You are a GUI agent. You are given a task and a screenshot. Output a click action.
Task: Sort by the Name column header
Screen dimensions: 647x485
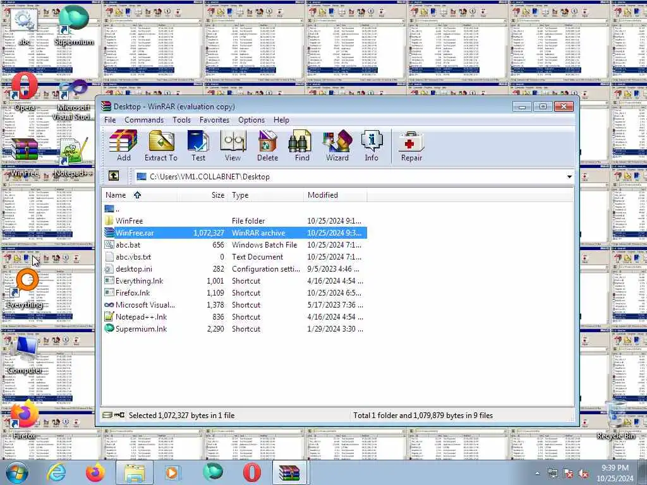(140, 195)
